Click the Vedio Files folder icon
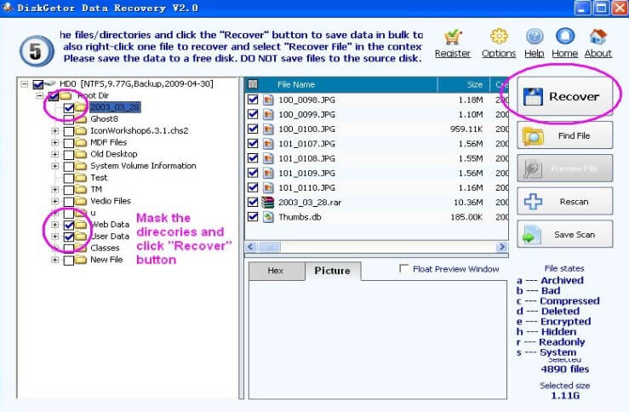Screen dimensions: 629x412 point(81,201)
